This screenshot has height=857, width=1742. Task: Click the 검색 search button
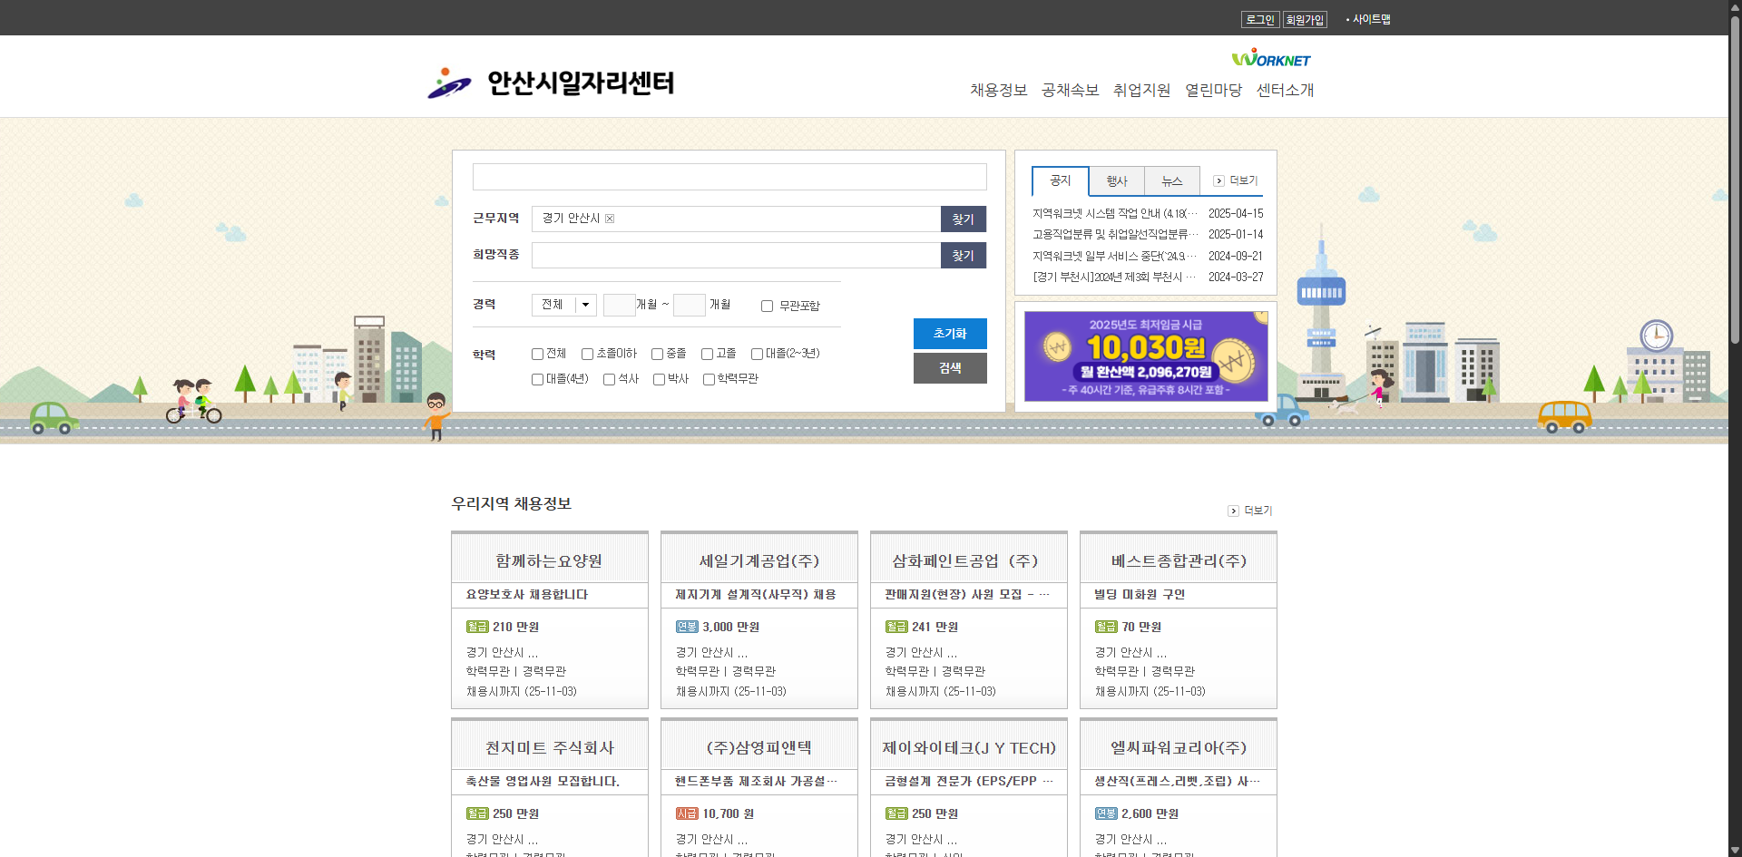click(x=949, y=367)
